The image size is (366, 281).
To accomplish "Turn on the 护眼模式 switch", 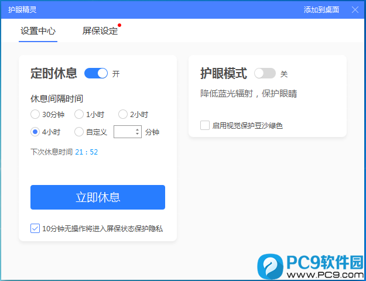I will pos(265,73).
